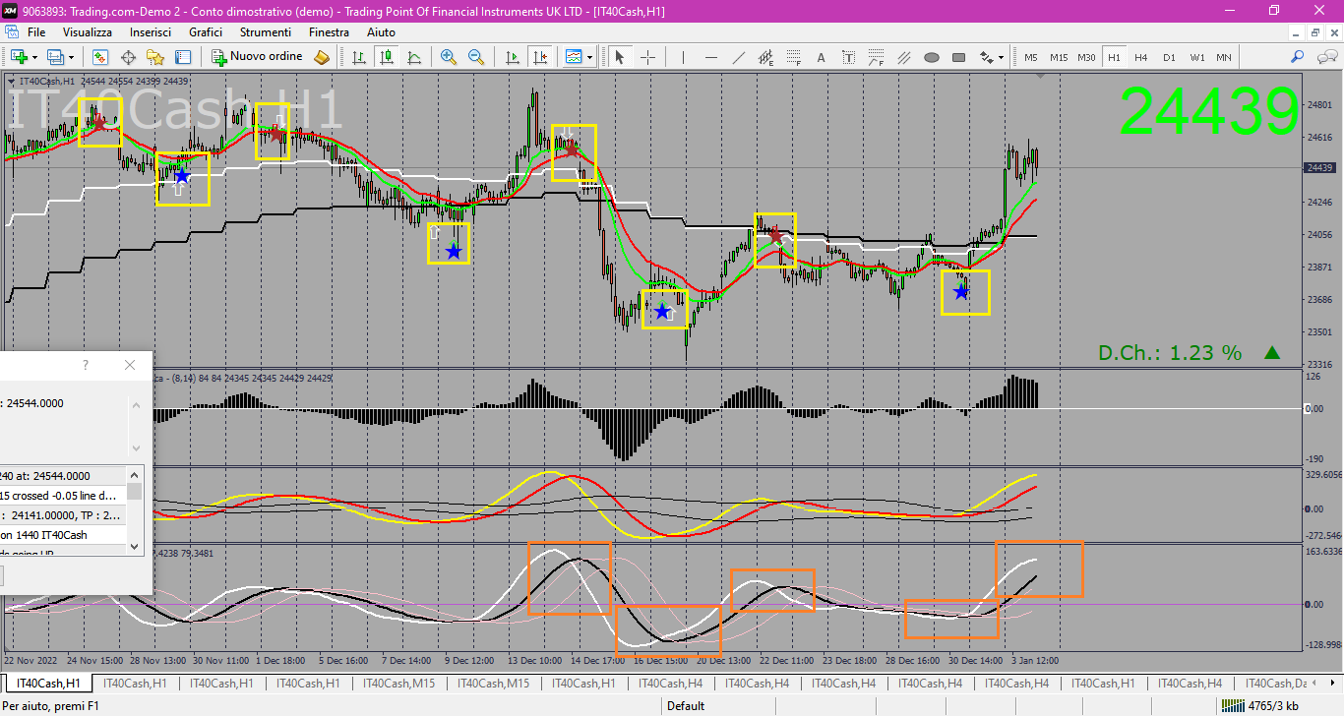This screenshot has width=1344, height=716.
Task: Select the crosshair tool
Action: [x=647, y=57]
